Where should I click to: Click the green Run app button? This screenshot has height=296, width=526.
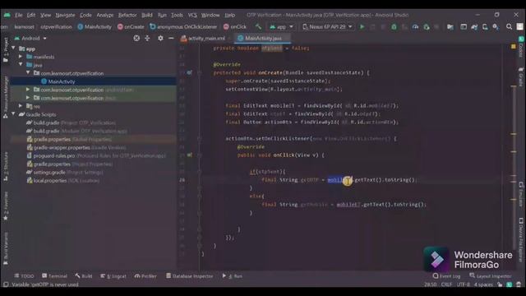point(362,26)
